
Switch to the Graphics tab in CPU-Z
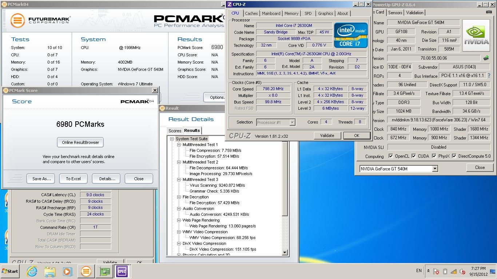click(325, 13)
